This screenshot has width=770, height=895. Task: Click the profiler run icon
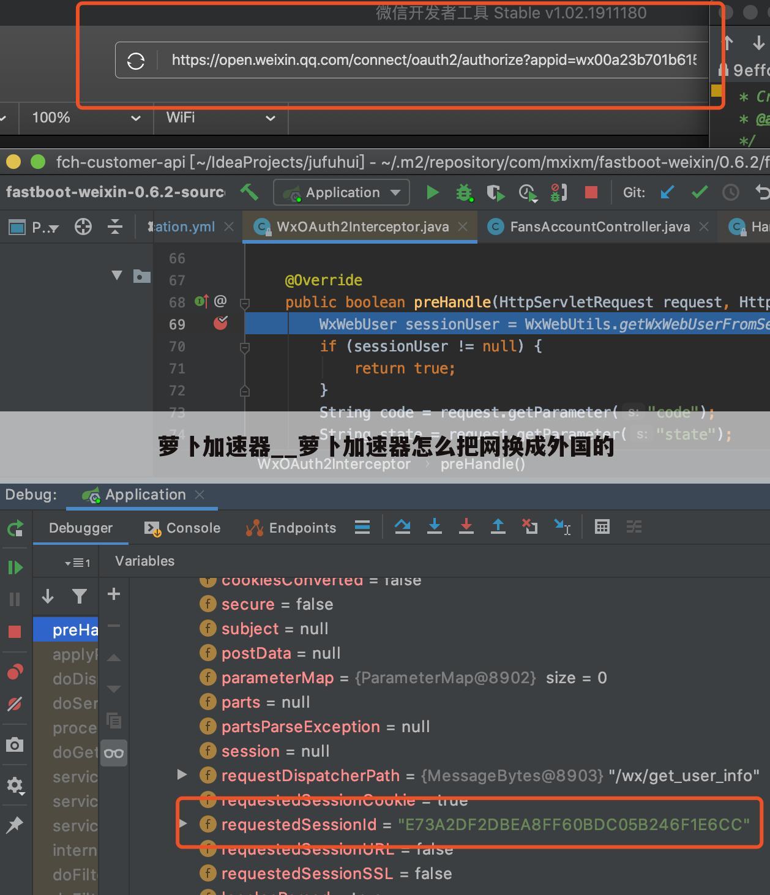point(528,193)
